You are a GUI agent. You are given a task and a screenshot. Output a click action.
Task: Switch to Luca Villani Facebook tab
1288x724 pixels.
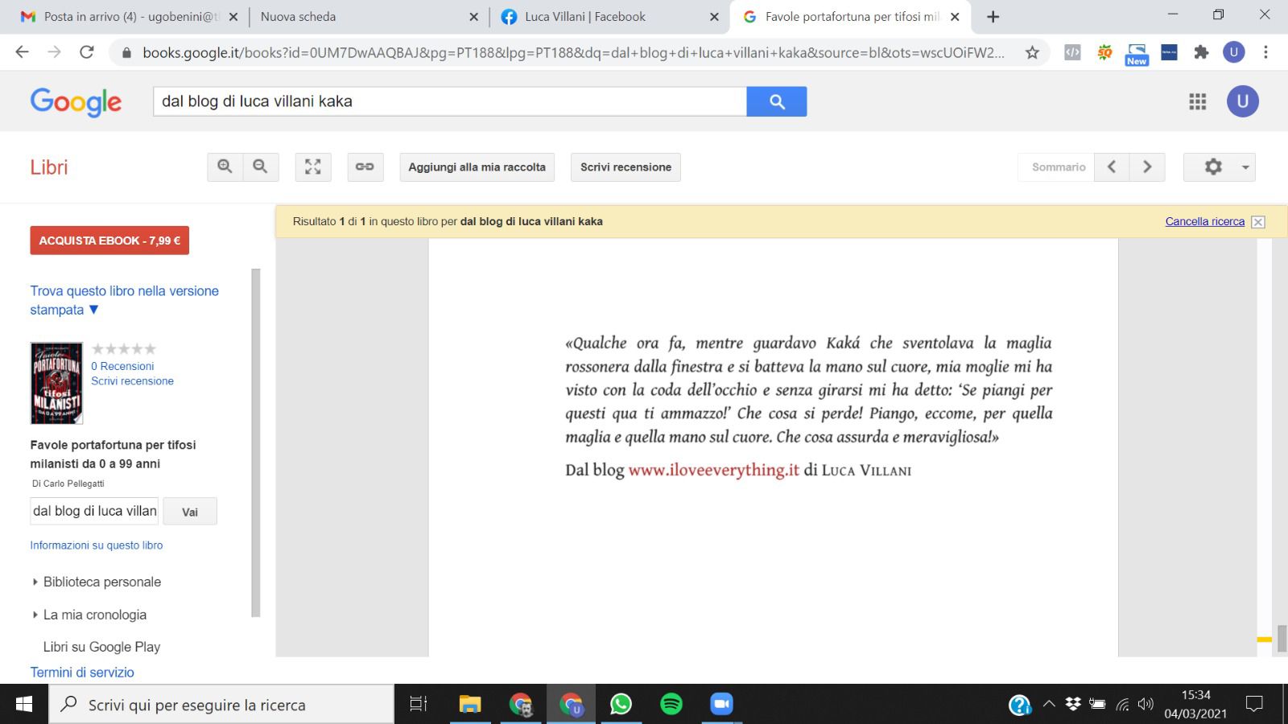(x=609, y=16)
